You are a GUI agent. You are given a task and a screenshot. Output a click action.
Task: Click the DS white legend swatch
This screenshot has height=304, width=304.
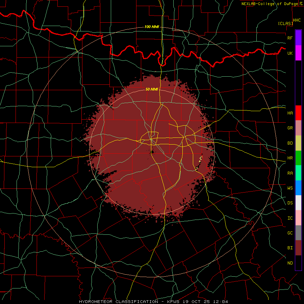tap(298, 203)
